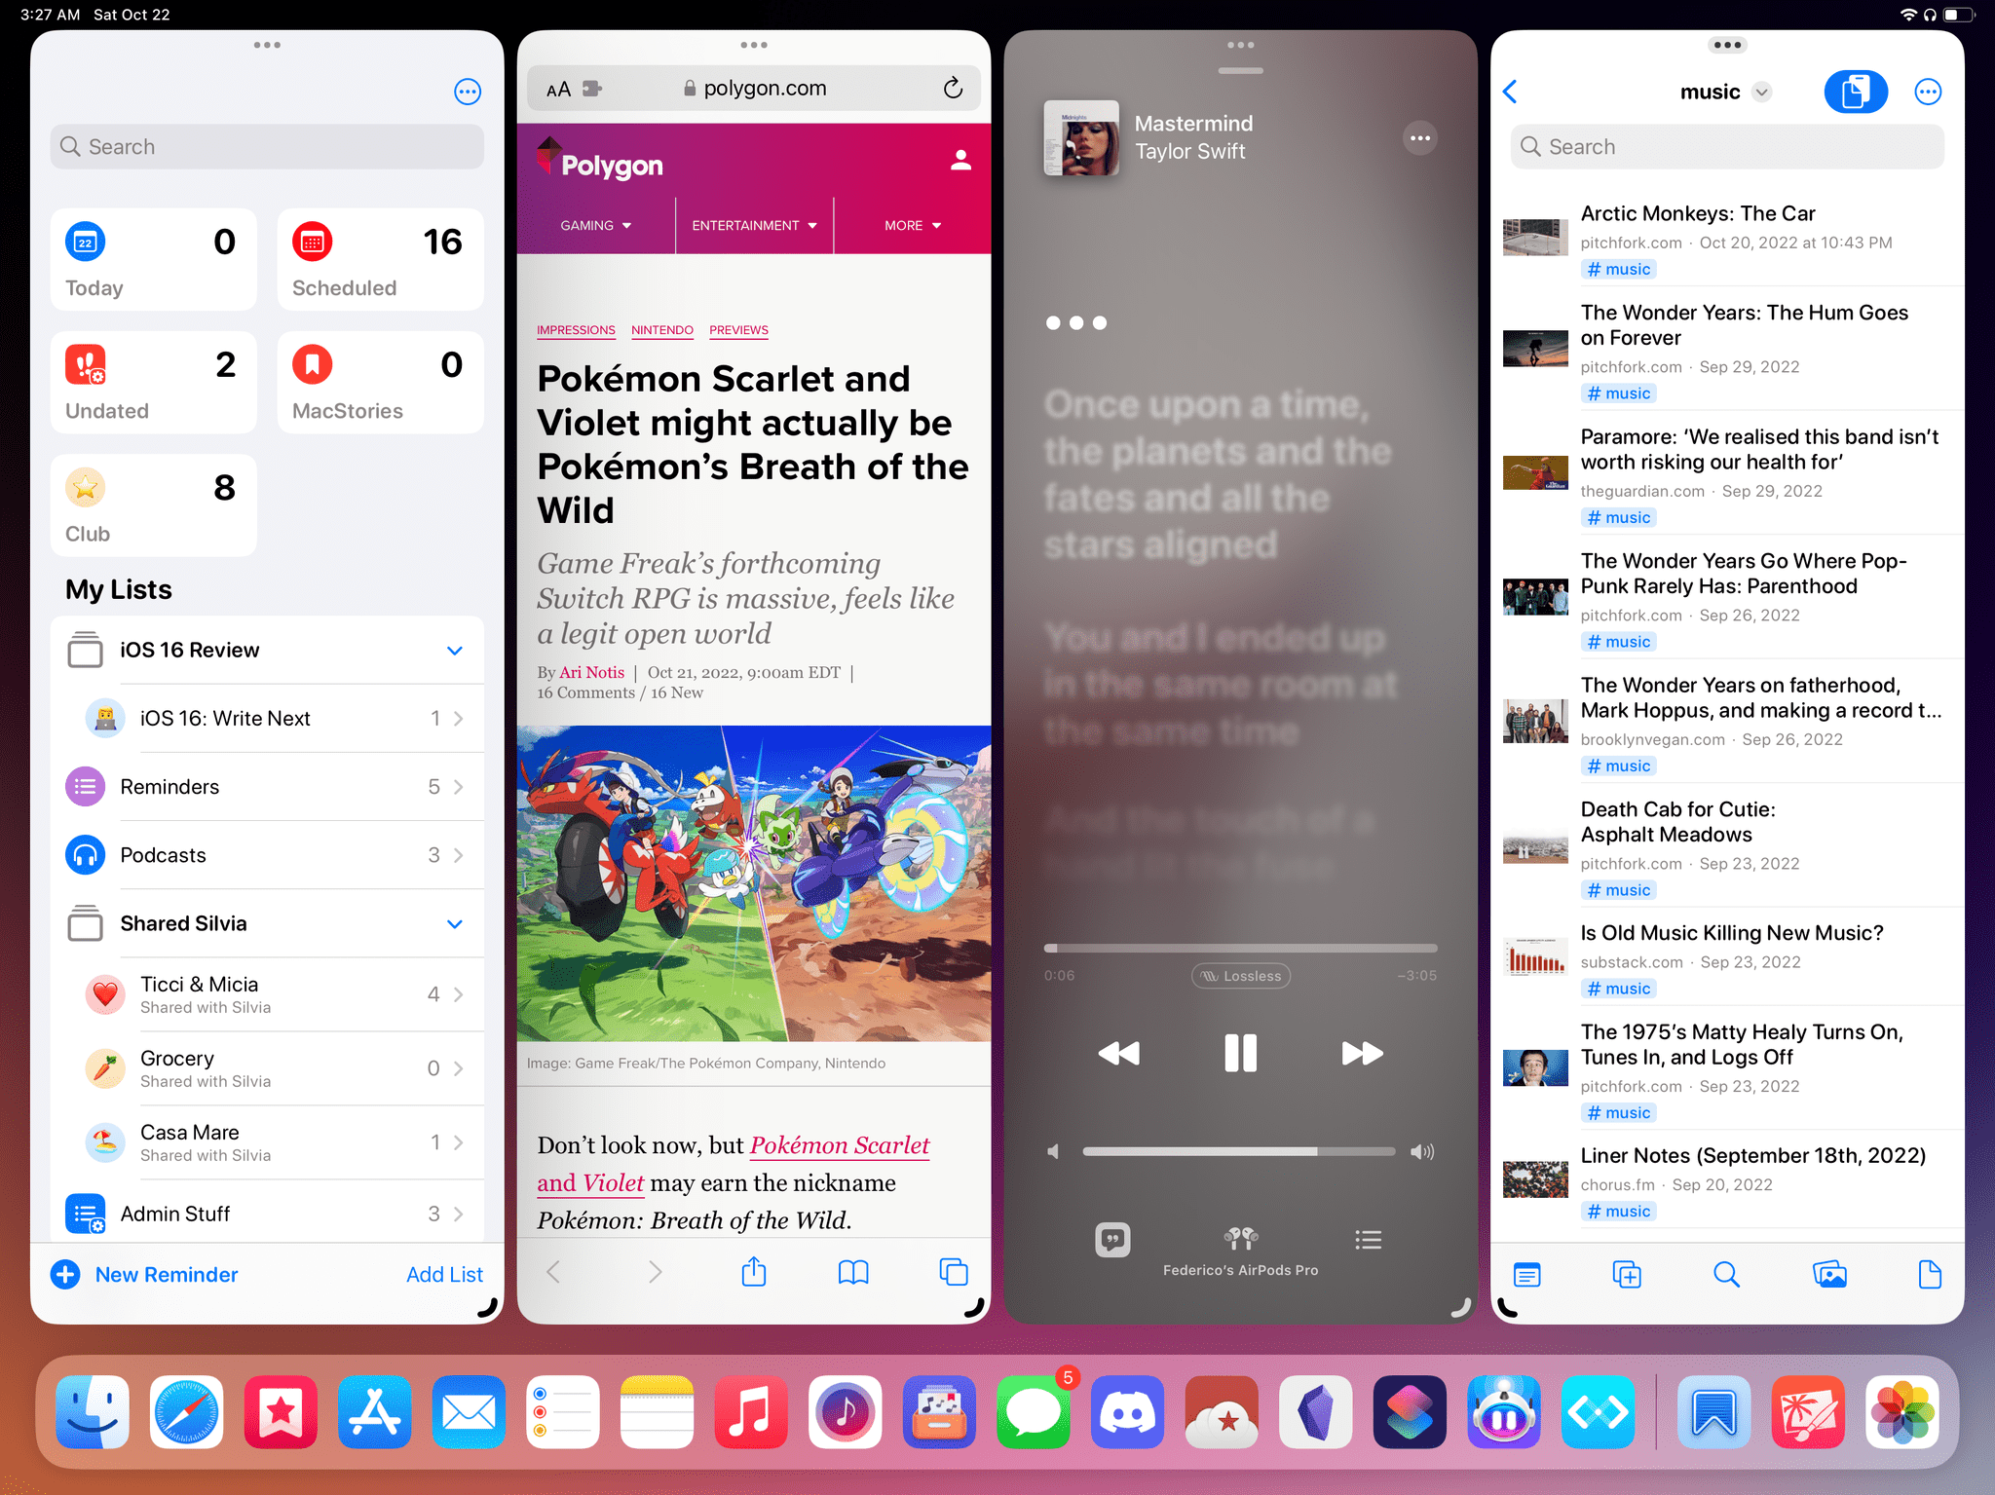Image resolution: width=1995 pixels, height=1495 pixels.
Task: Tap the pause button in Music app
Action: (x=1239, y=1052)
